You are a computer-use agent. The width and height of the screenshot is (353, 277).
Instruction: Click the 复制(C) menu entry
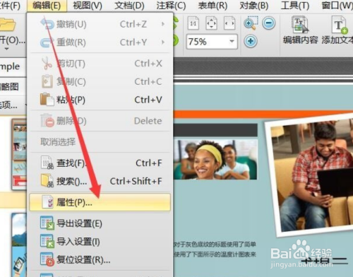[x=100, y=82]
